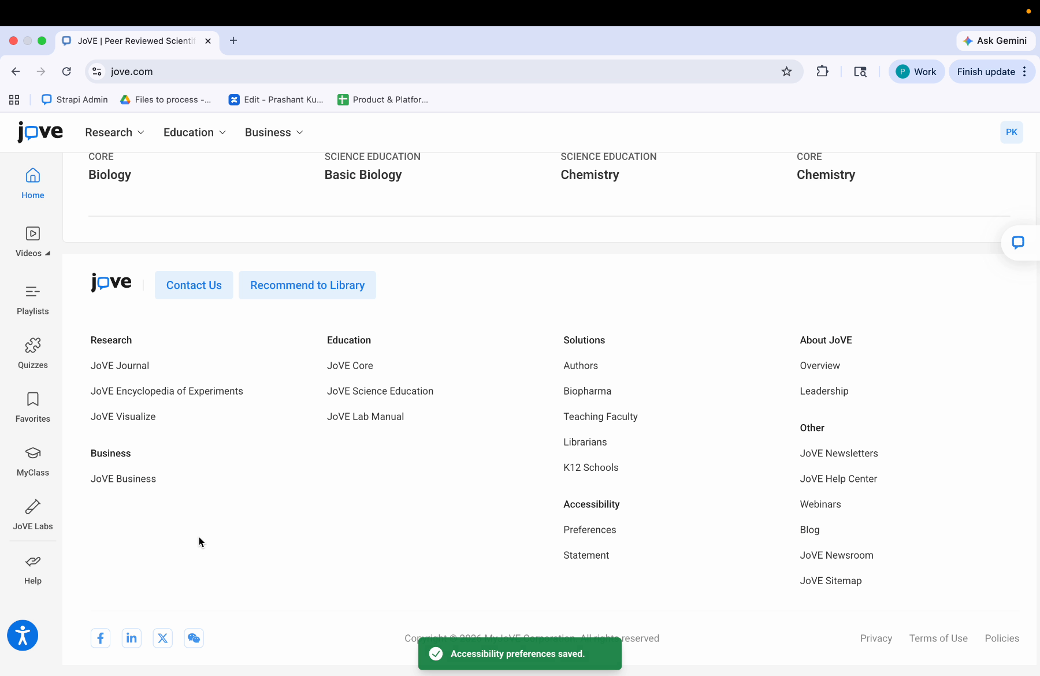Open Product & Platfor... bookmark
This screenshot has height=676, width=1040.
pyautogui.click(x=383, y=99)
